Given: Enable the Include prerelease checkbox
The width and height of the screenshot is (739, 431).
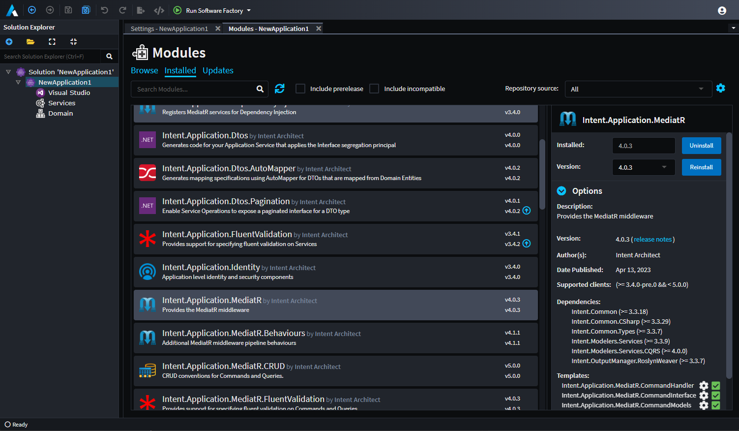Looking at the screenshot, I should coord(300,89).
